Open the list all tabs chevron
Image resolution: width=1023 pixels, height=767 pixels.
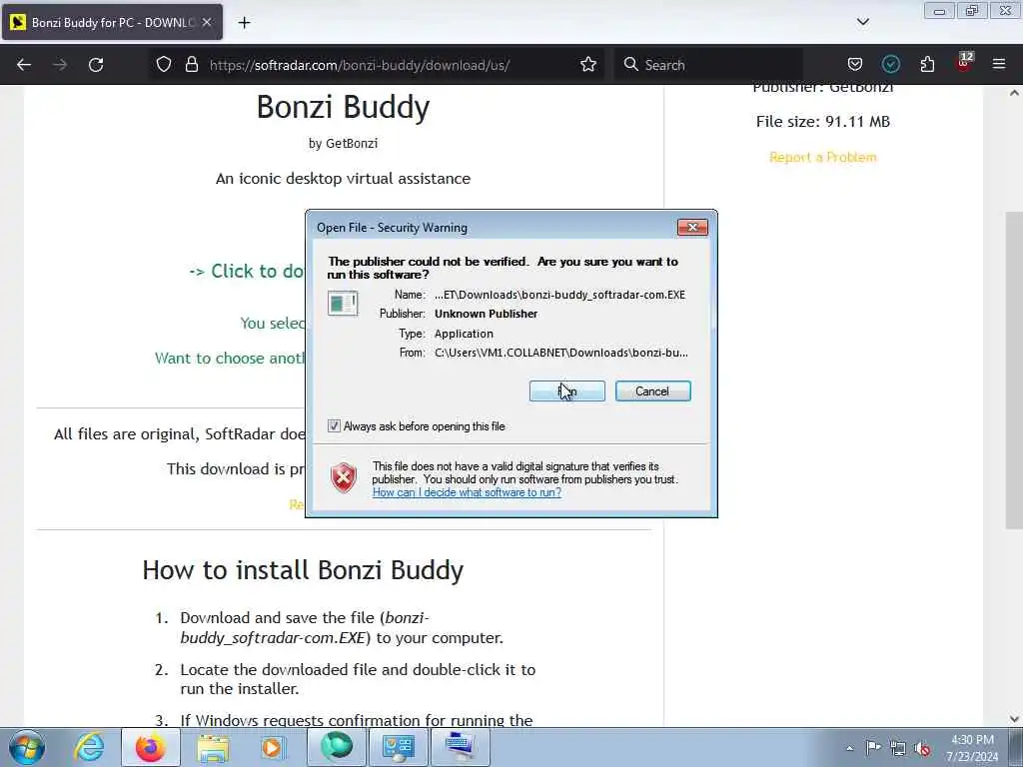click(x=863, y=22)
